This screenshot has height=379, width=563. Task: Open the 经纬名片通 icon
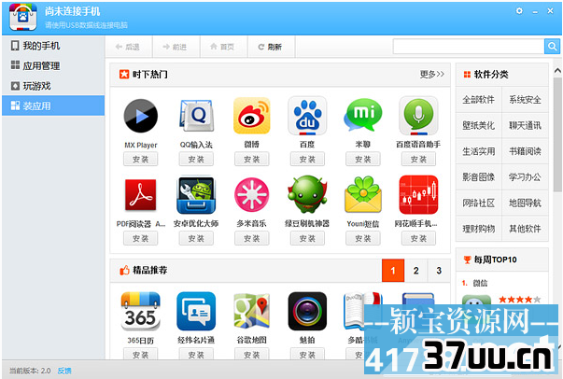(196, 311)
